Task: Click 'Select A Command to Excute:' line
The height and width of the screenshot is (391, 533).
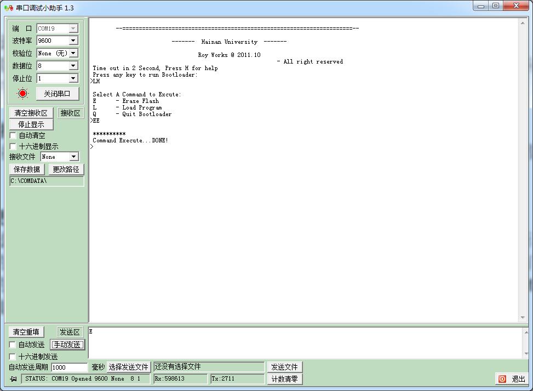Action: [136, 94]
